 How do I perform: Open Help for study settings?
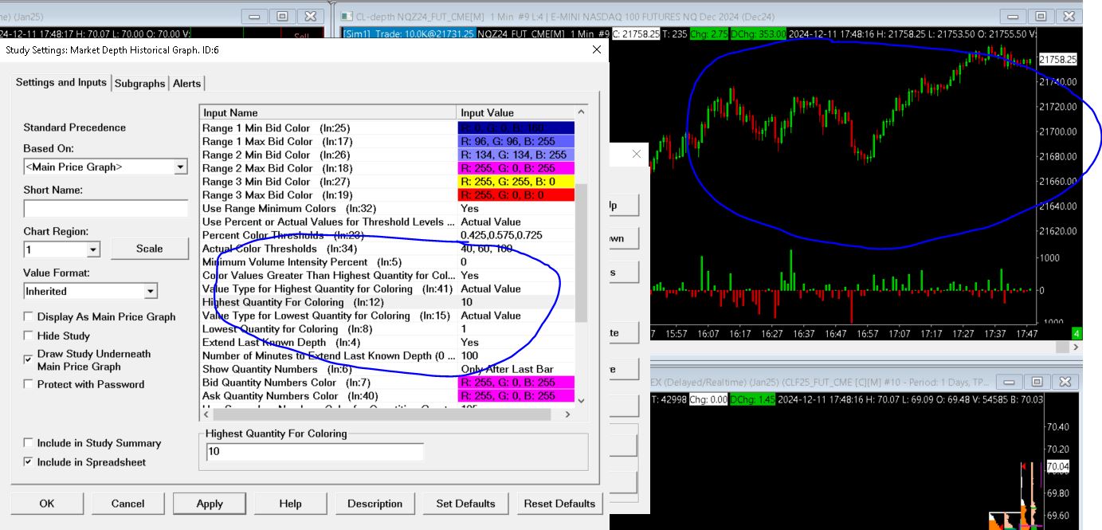[x=290, y=504]
